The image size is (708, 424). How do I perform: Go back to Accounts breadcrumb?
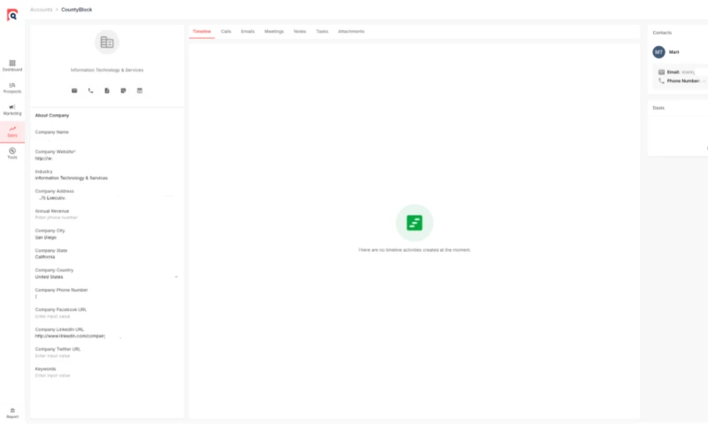[41, 10]
